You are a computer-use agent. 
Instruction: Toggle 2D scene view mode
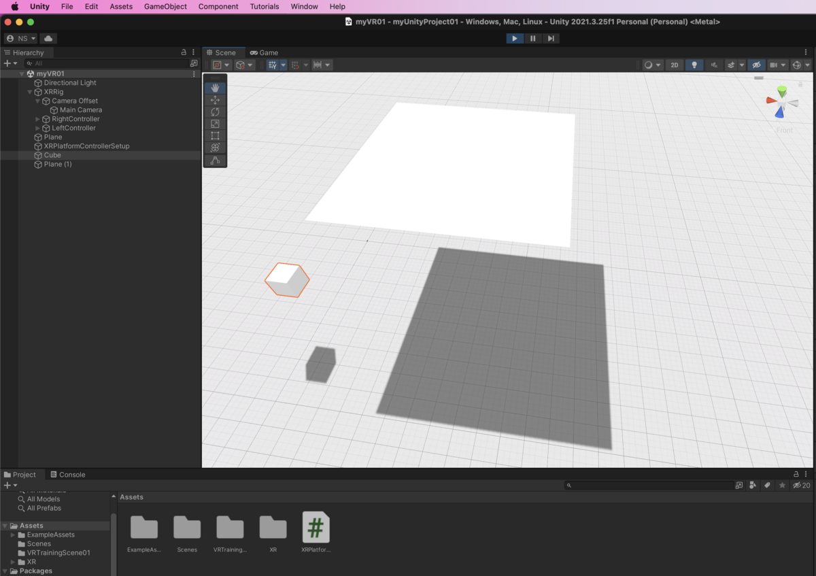674,65
